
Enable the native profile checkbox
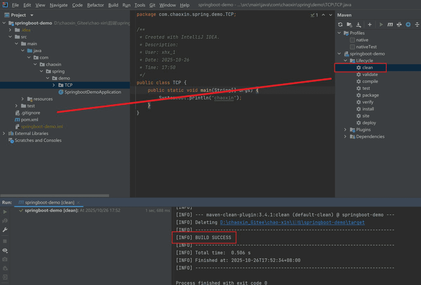pos(352,40)
